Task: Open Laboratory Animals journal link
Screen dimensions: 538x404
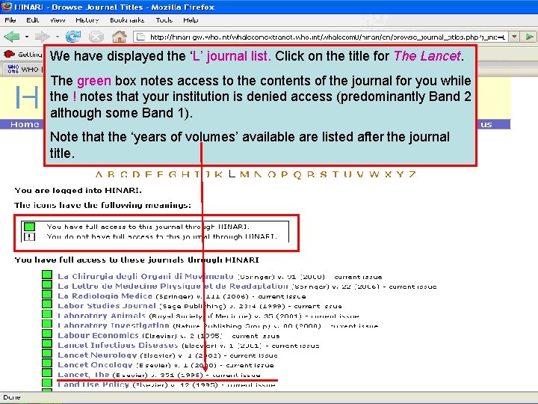Action: [x=102, y=316]
